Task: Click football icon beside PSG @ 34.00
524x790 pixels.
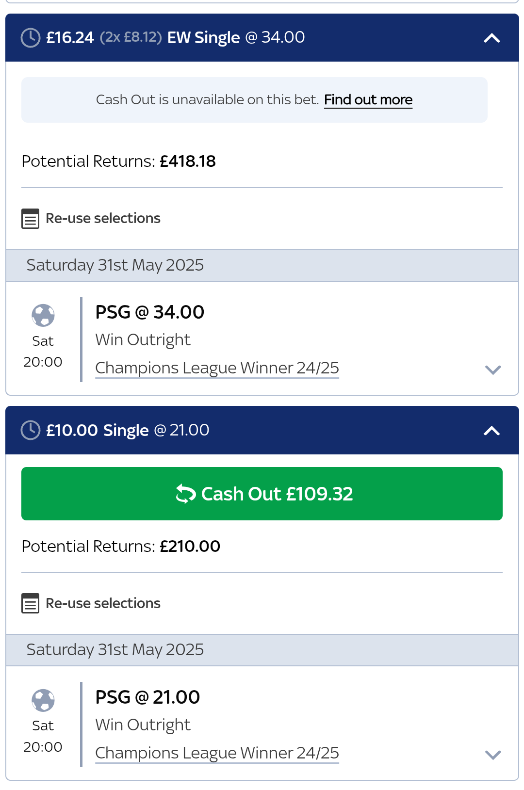Action: [x=43, y=315]
